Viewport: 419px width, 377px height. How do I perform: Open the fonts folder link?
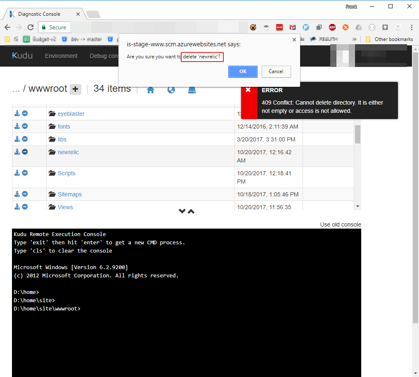(64, 126)
